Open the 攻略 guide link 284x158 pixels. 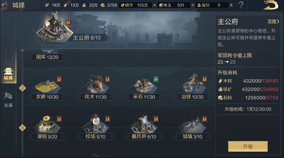point(273,21)
